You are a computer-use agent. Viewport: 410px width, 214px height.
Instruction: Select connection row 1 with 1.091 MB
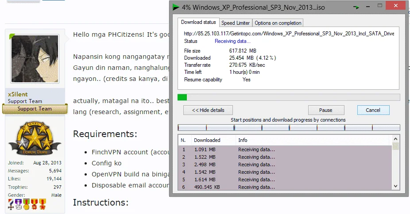coord(285,149)
